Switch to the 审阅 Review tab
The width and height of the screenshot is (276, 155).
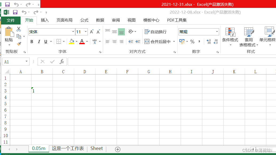[116, 20]
